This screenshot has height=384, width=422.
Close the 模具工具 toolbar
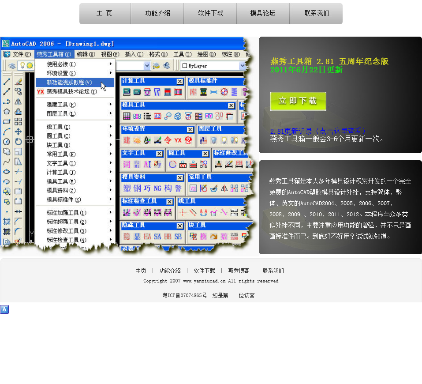coord(231,105)
